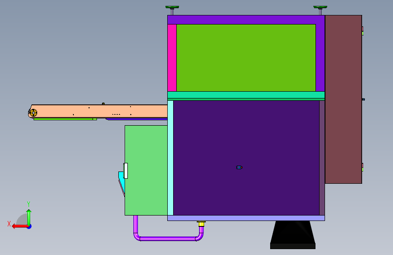Click the gold roller at conveyor end
This screenshot has height=255, width=393.
(33, 113)
